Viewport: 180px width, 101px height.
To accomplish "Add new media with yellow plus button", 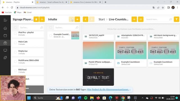I will click(134, 19).
